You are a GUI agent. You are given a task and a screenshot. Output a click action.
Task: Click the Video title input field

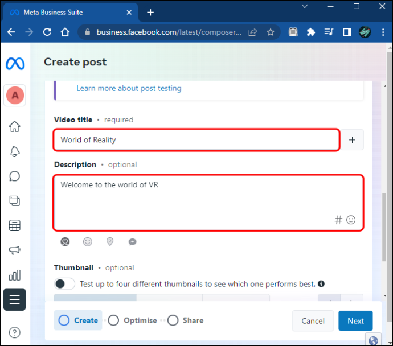197,139
